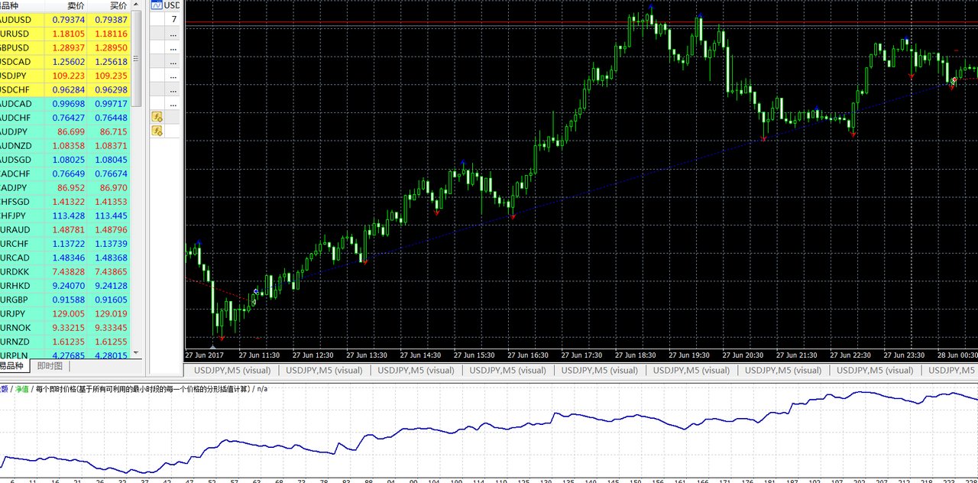This screenshot has width=978, height=483.
Task: Open the 即时图 tab
Action: coord(50,366)
